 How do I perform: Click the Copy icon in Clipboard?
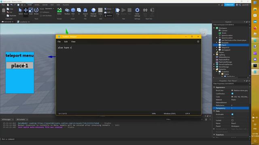[8, 9]
